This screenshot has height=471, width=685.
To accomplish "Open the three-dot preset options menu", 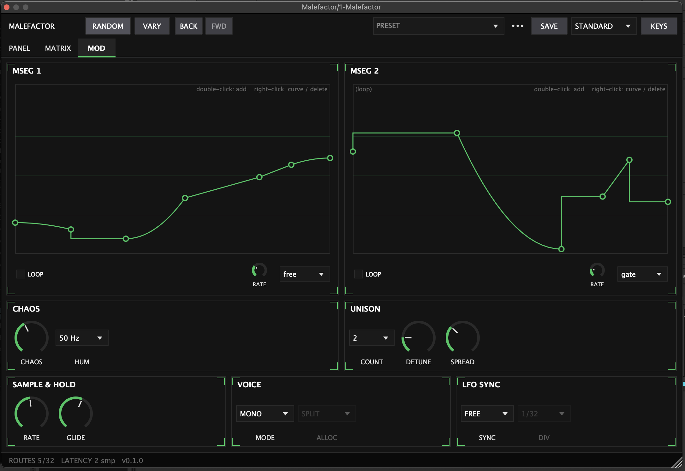I will [x=517, y=26].
